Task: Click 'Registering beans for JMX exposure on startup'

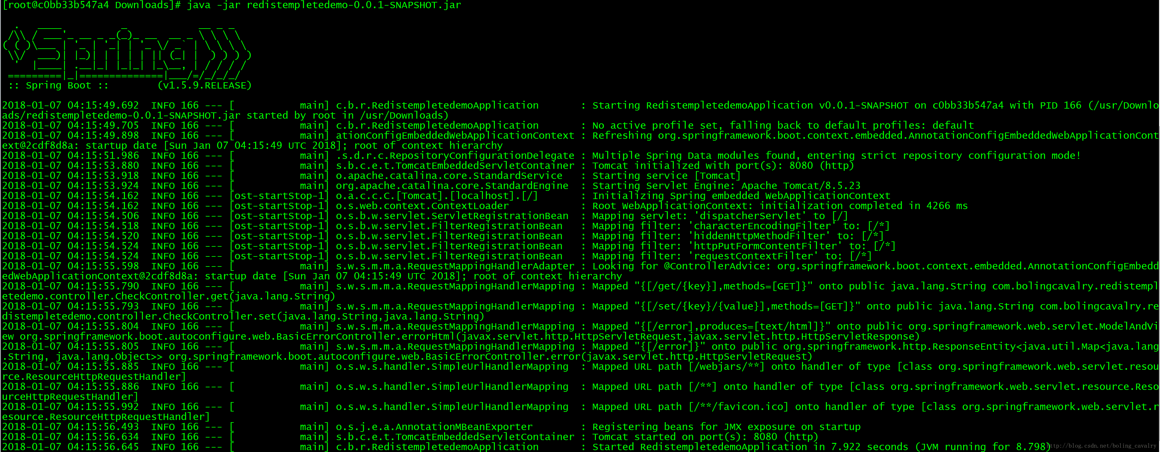Action: [726, 427]
